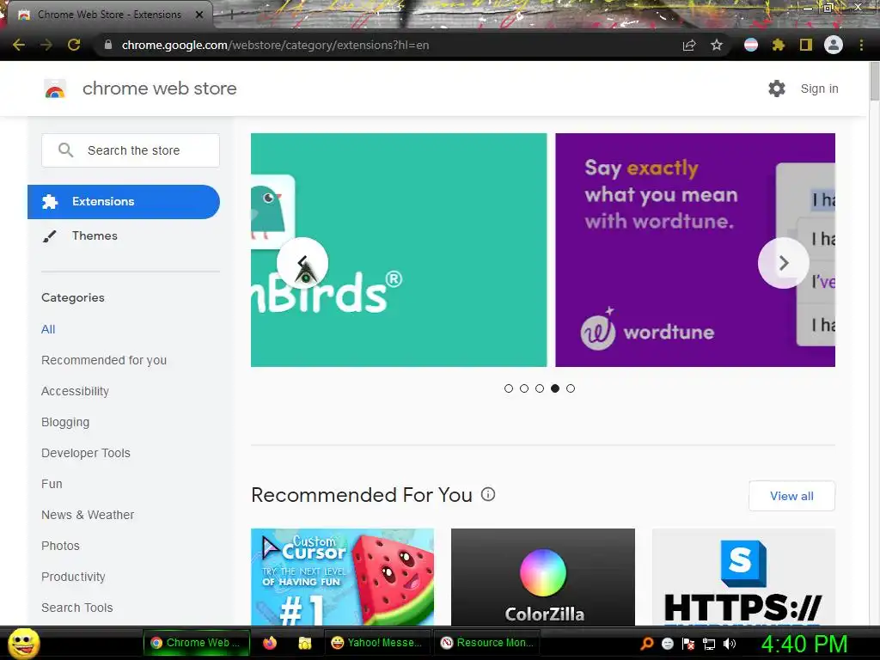880x660 pixels.
Task: Reload the page with the refresh icon
Action: 74,45
